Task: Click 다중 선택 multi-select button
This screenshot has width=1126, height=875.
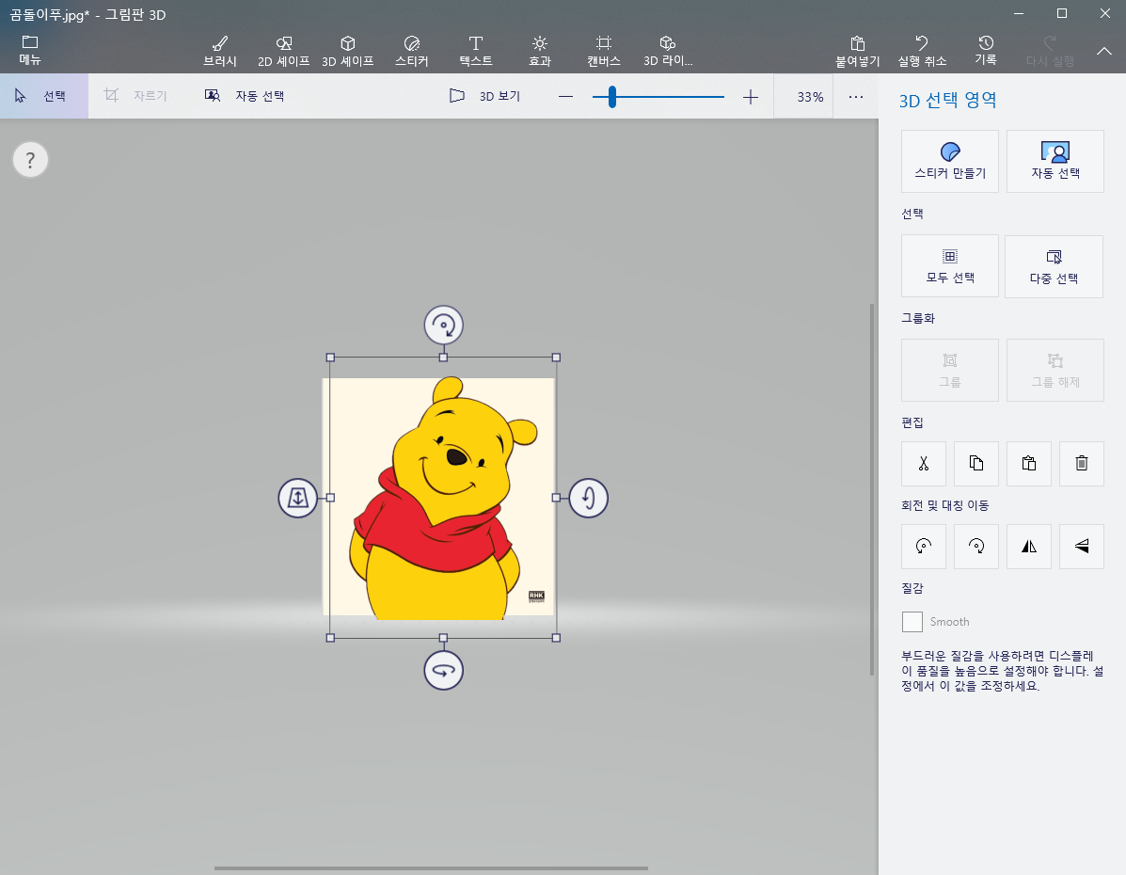Action: tap(1054, 266)
